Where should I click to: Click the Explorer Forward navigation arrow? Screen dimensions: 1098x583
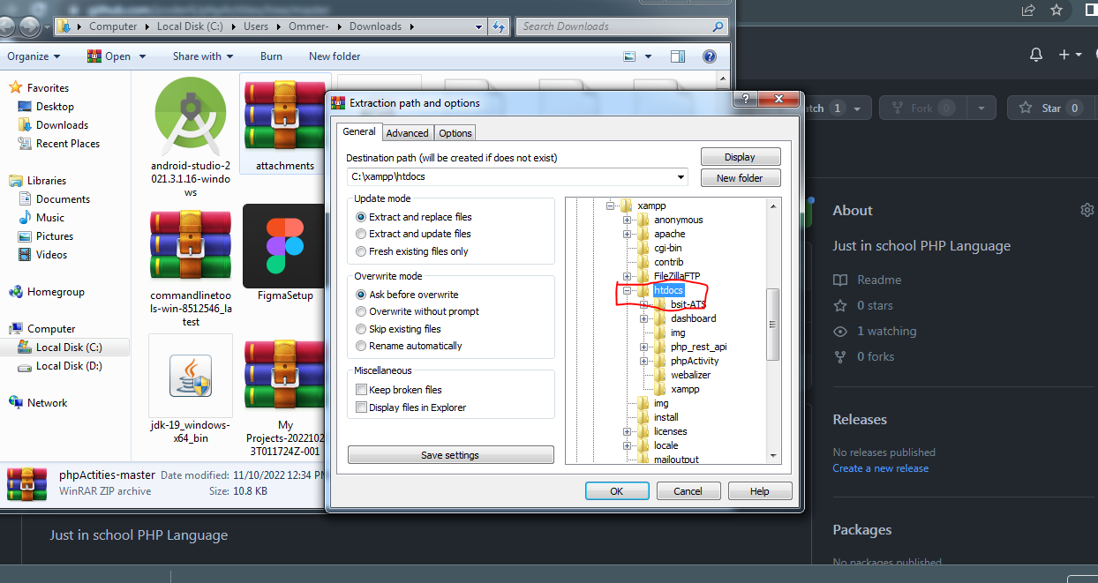(x=29, y=27)
